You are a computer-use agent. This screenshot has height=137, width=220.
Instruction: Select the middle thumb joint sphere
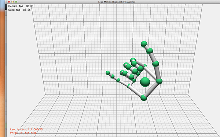tap(155, 64)
